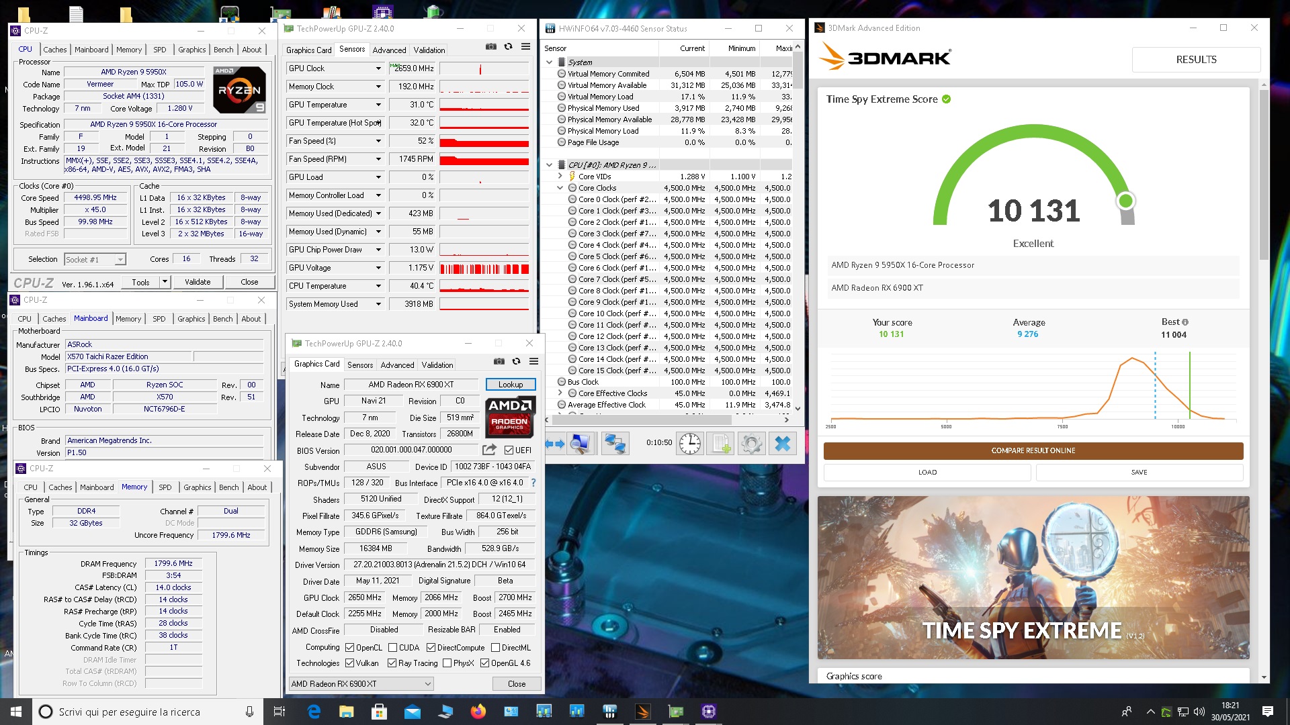
Task: Open the CPU Temperature sensor dropdown arrow
Action: 378,286
